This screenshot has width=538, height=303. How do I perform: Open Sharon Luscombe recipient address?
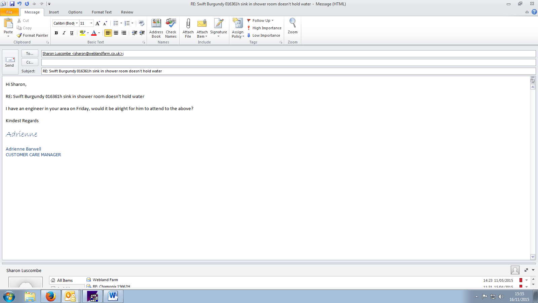(83, 54)
